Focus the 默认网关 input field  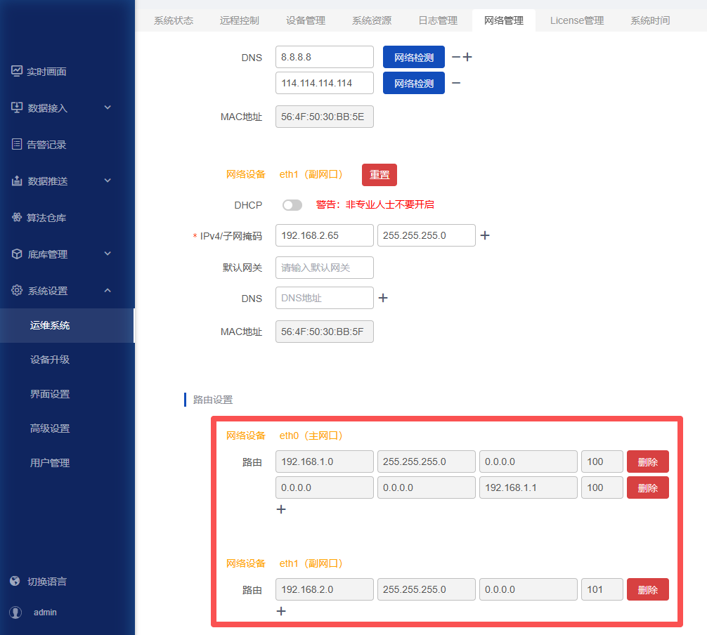click(x=324, y=268)
